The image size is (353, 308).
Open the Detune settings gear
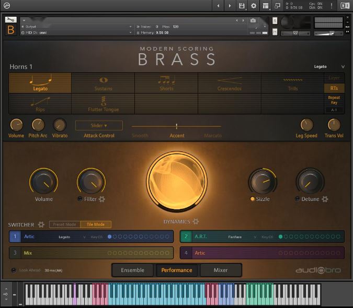click(x=325, y=199)
